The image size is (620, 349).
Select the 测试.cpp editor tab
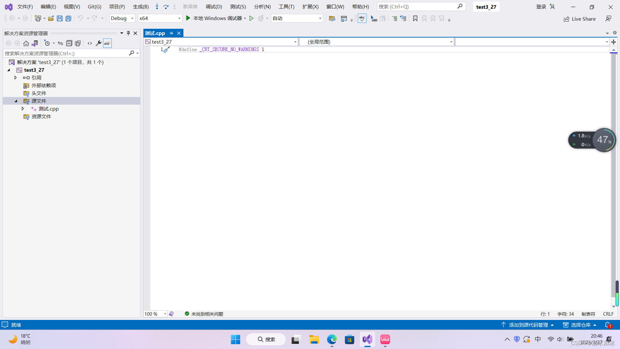(x=155, y=33)
